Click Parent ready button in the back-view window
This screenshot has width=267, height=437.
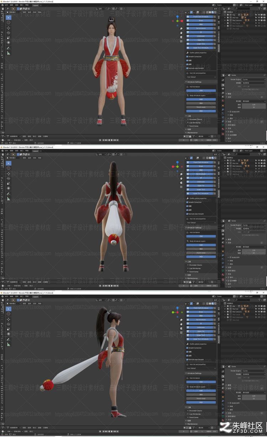[x=201, y=253]
